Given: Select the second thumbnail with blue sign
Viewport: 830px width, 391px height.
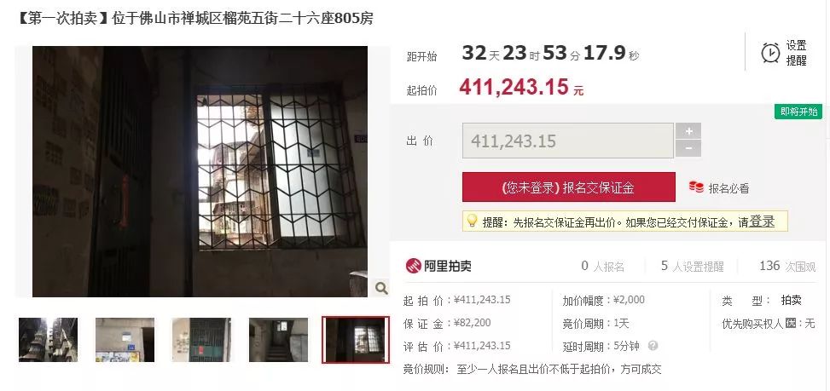Looking at the screenshot, I should tap(125, 340).
